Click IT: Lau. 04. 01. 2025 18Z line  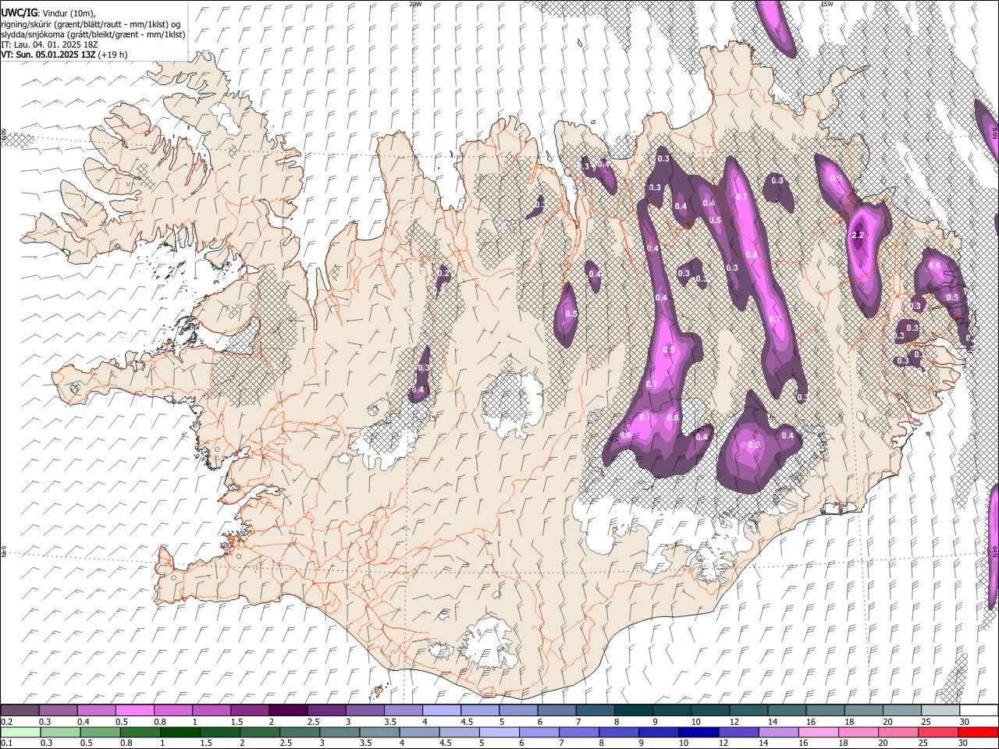(x=49, y=44)
